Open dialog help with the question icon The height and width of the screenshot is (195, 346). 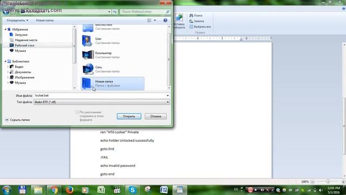coord(165,21)
